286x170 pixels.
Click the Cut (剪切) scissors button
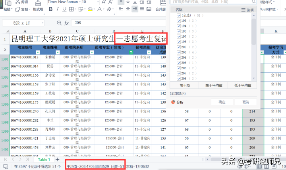tap(21, 2)
